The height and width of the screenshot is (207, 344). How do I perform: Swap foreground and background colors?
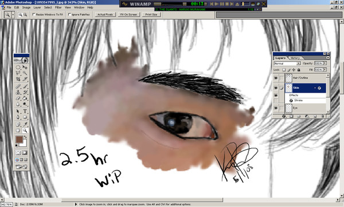(x=25, y=137)
